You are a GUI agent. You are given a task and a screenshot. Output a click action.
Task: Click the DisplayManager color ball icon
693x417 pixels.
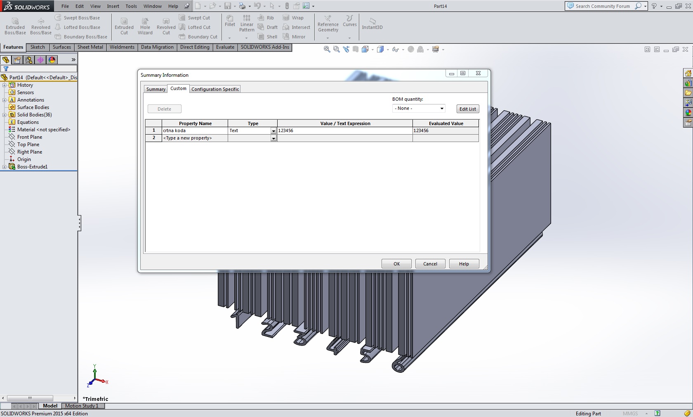click(x=52, y=60)
